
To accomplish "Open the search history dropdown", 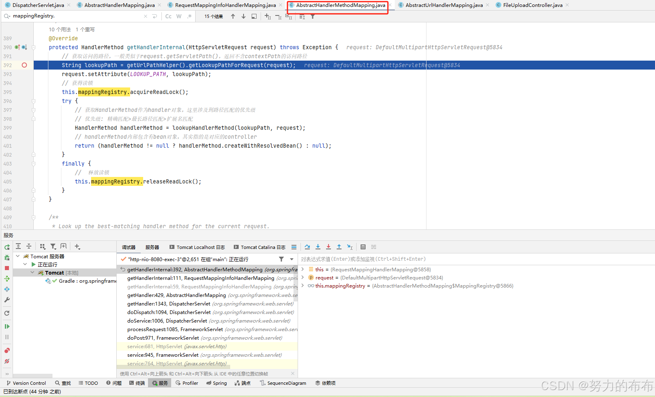I will [x=7, y=16].
